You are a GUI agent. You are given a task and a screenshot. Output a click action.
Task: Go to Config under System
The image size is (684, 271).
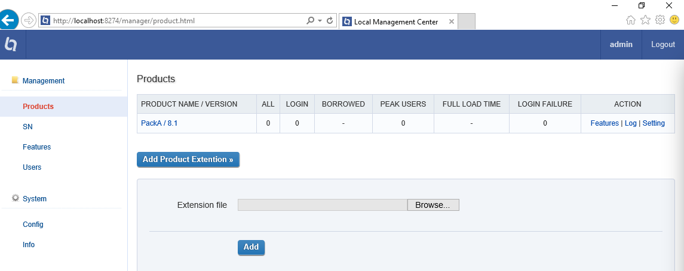pyautogui.click(x=33, y=225)
